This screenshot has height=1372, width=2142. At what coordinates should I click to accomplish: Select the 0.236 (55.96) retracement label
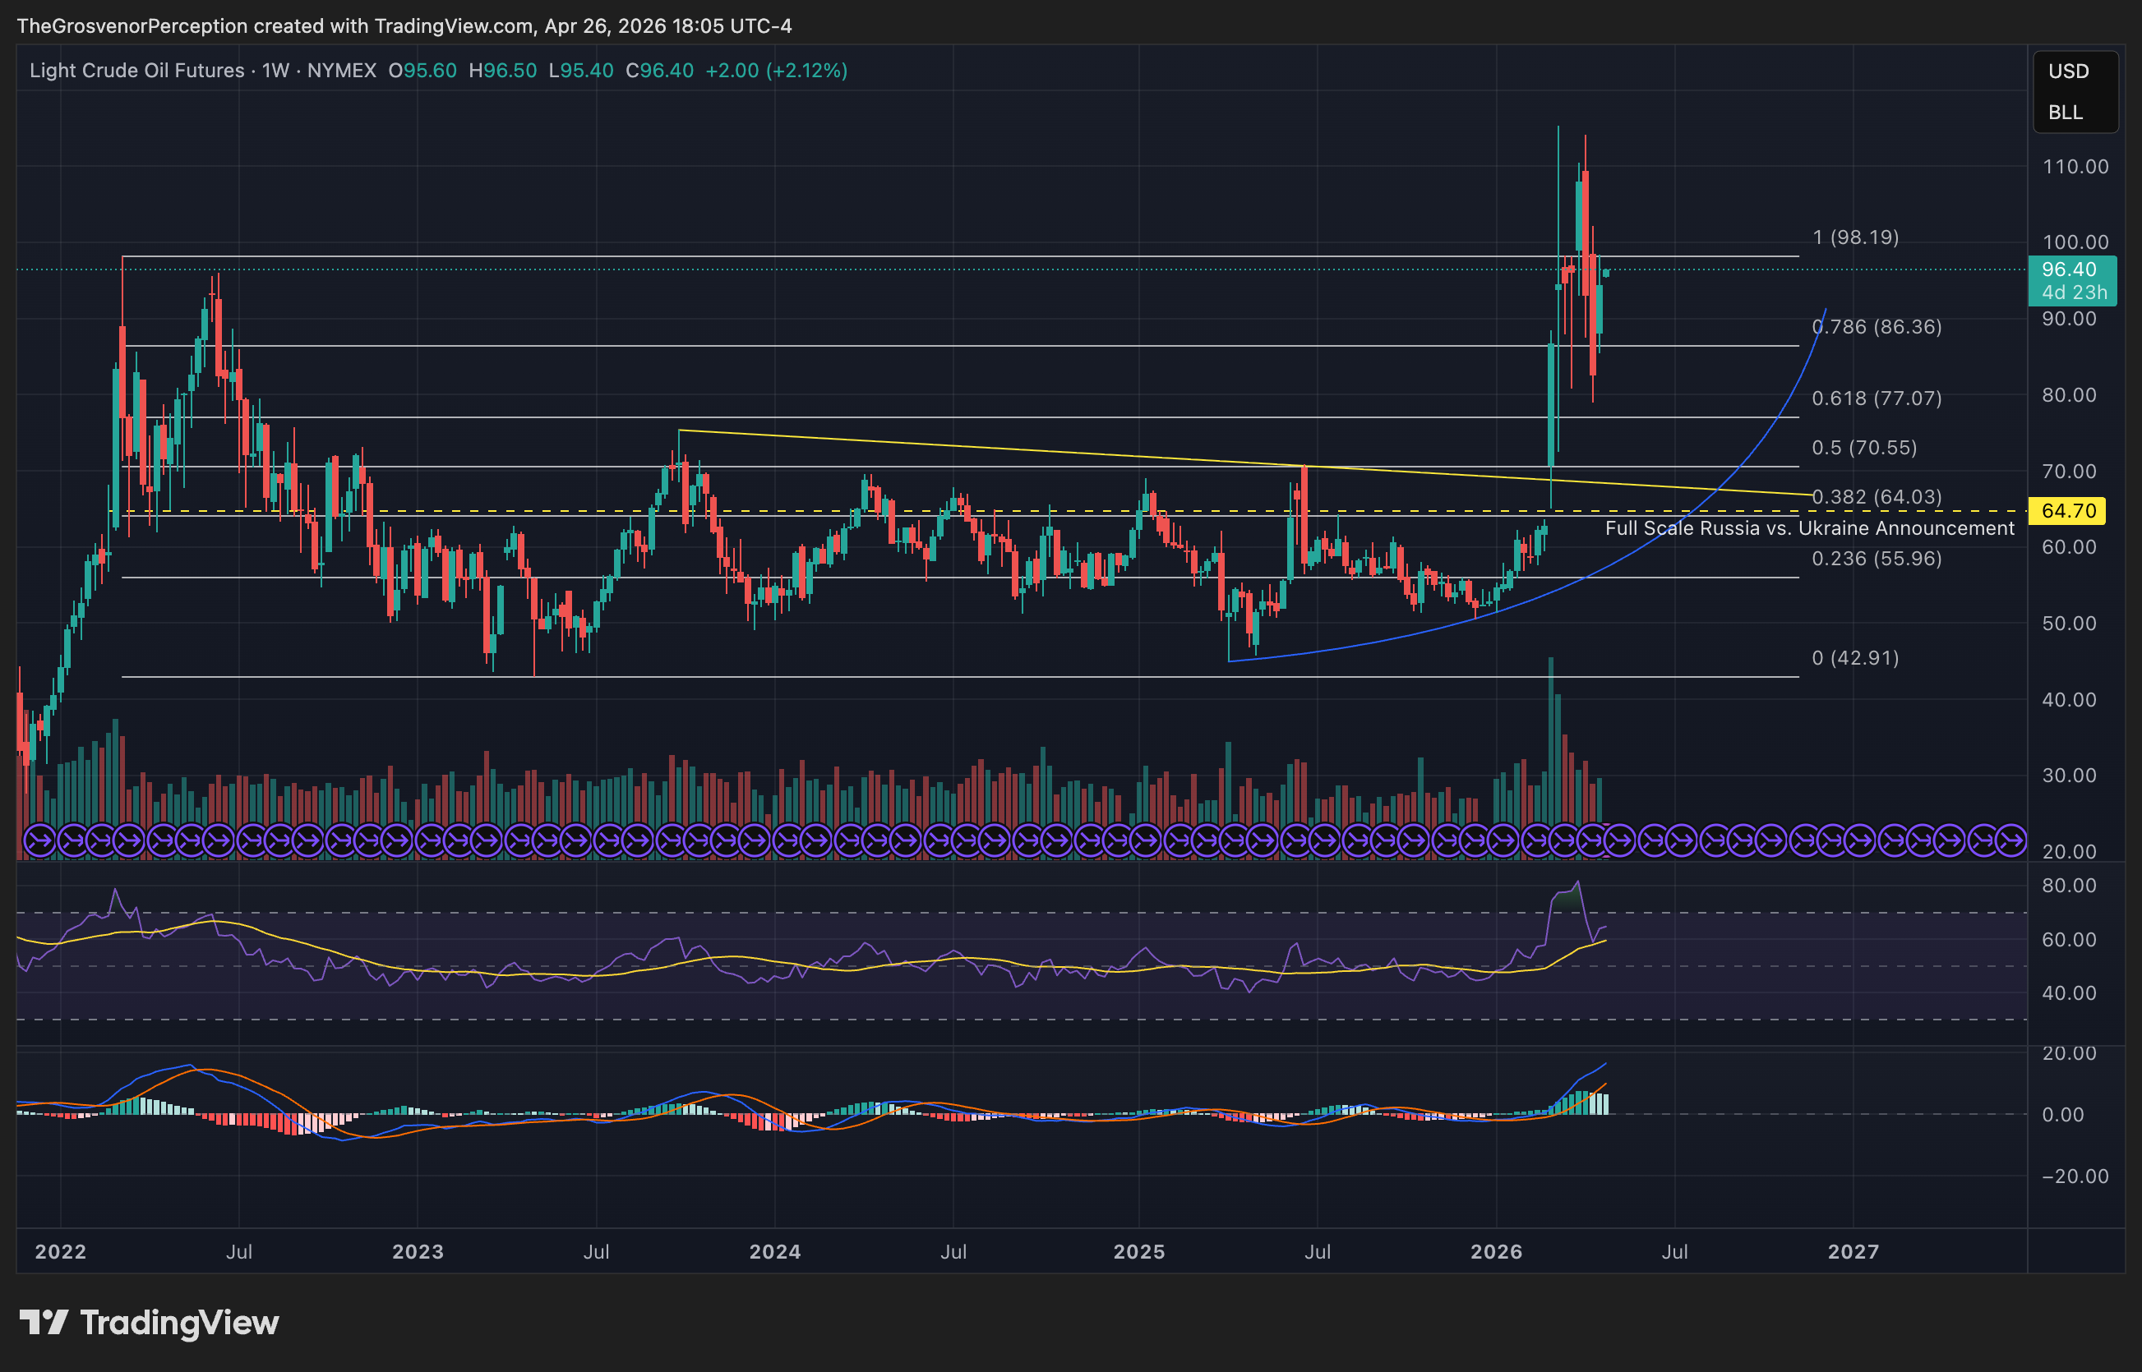(1877, 559)
